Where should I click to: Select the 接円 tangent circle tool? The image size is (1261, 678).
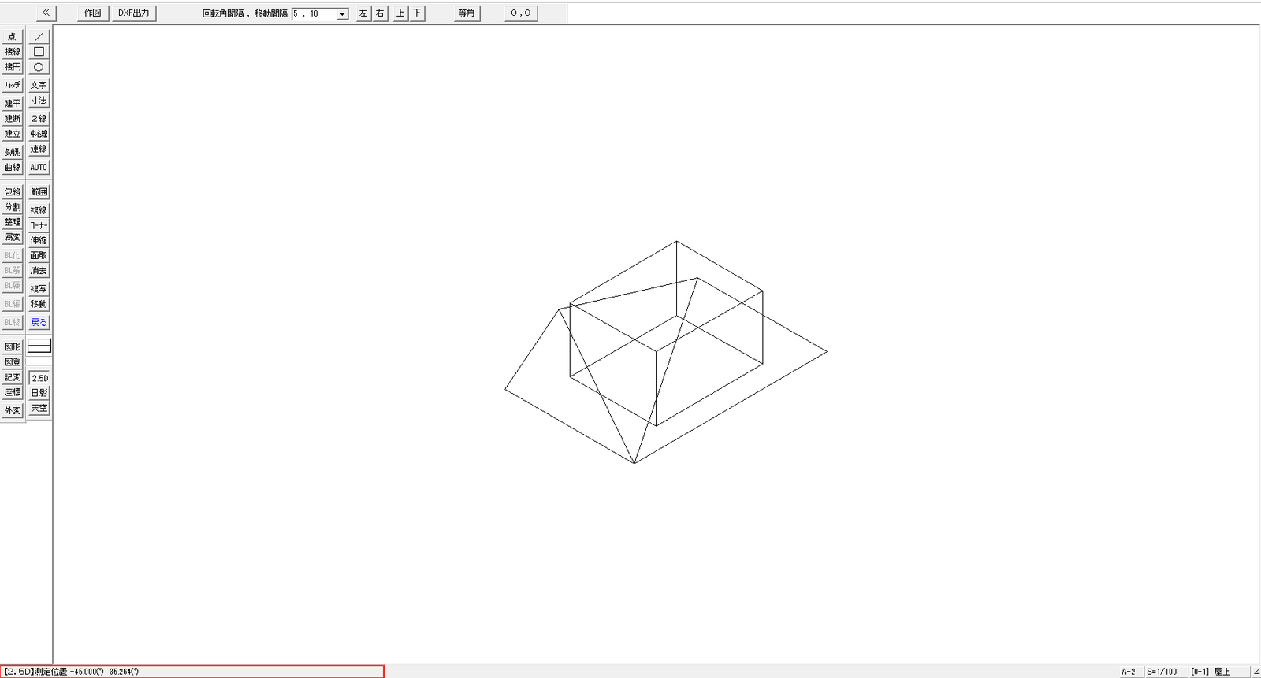tap(13, 67)
